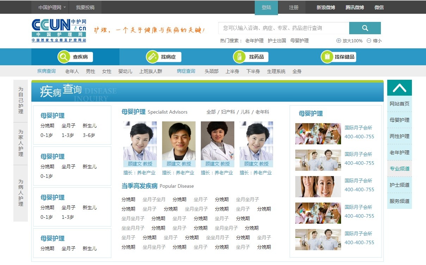Image resolution: width=426 pixels, height=265 pixels.
Task: Click the 找保健品 clipboard icon
Action: click(327, 57)
